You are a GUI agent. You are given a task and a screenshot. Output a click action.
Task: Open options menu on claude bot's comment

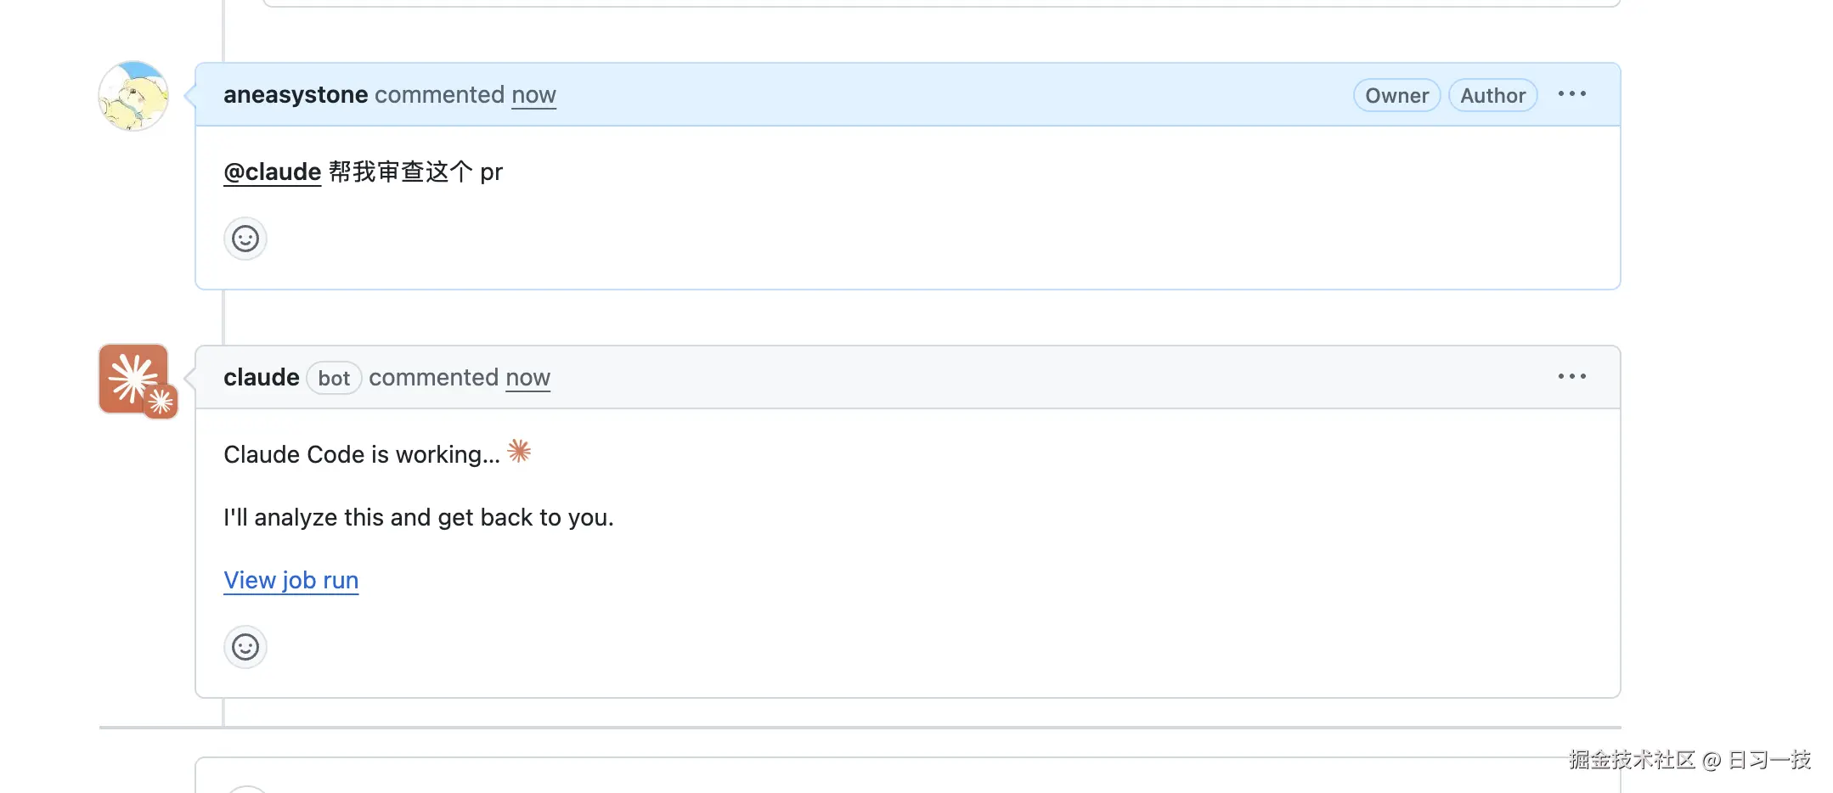pos(1571,376)
